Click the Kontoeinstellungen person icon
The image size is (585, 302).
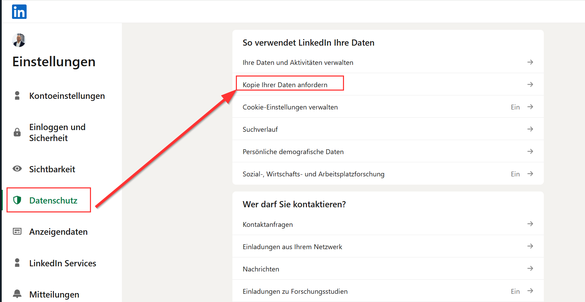17,96
